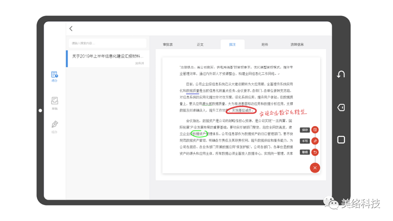This screenshot has width=393, height=221.
Task: Open the 附件 attachments tab
Action: [x=265, y=44]
